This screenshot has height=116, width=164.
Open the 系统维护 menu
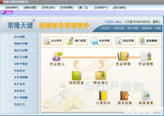[x=12, y=8]
